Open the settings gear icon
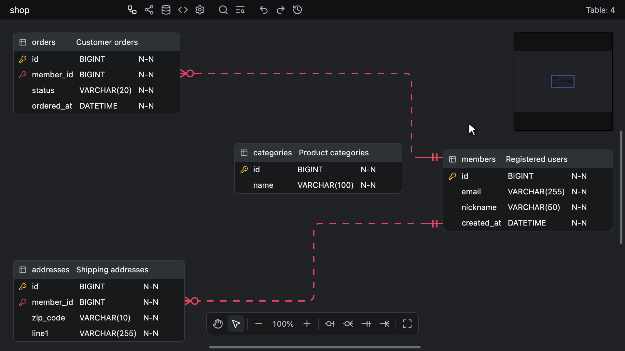The height and width of the screenshot is (351, 625). tap(200, 10)
